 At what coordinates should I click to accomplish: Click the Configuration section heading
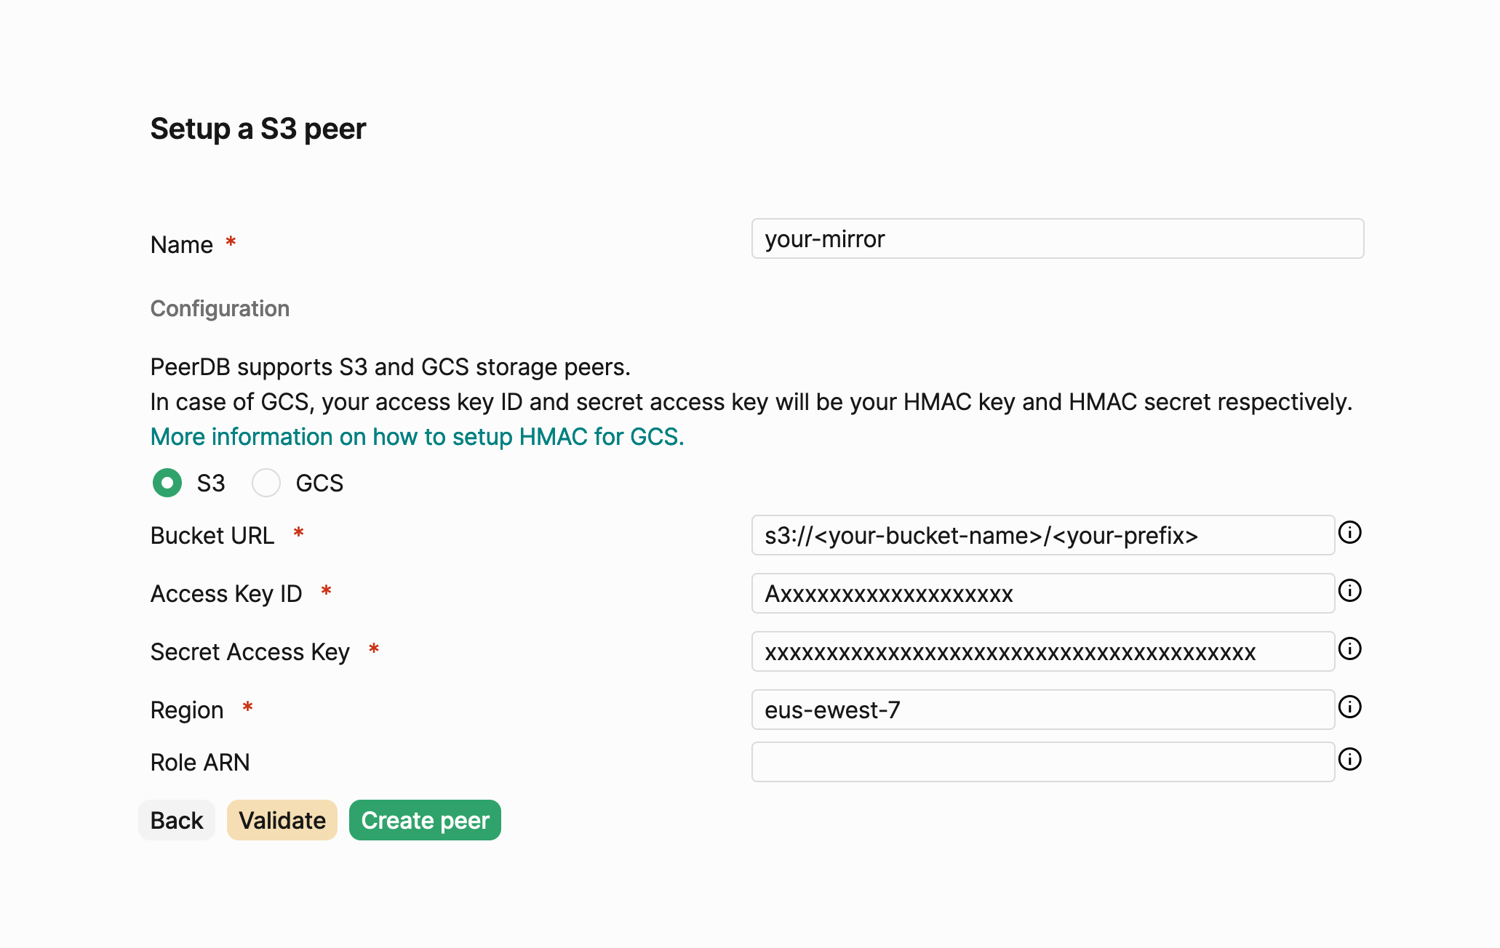220,309
